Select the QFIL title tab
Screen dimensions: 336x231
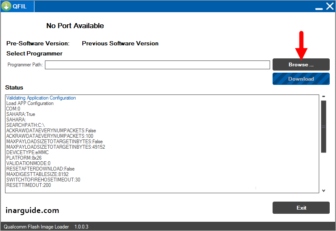point(17,6)
